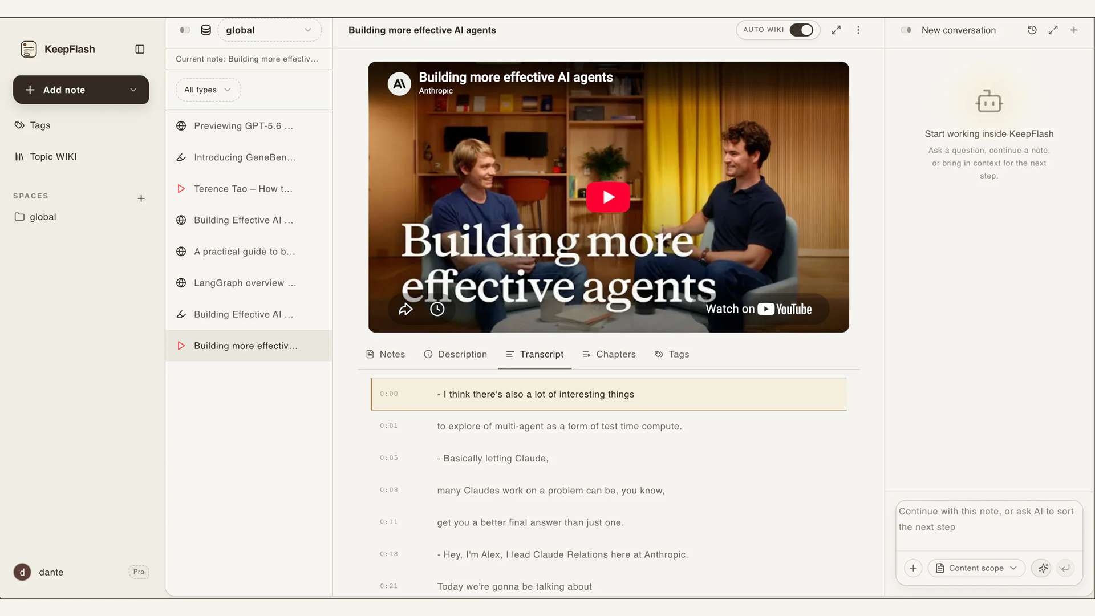Open the Previewing GPT-5.6 note
This screenshot has width=1095, height=616.
249,125
